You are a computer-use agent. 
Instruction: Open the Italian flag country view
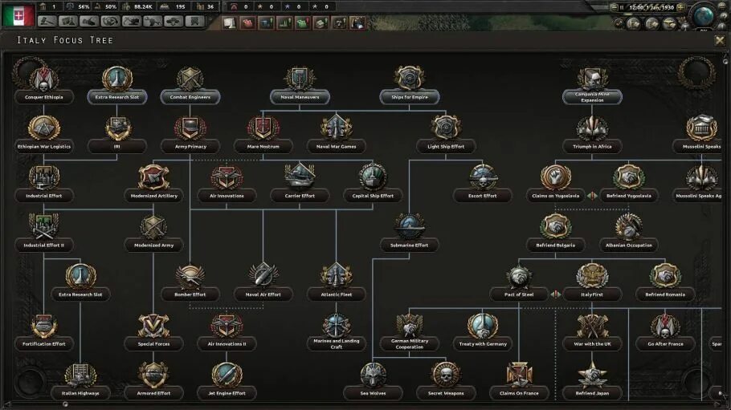click(18, 15)
